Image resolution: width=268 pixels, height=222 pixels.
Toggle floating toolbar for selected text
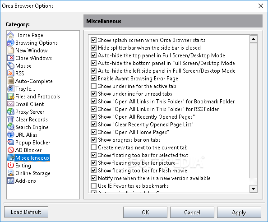point(93,155)
